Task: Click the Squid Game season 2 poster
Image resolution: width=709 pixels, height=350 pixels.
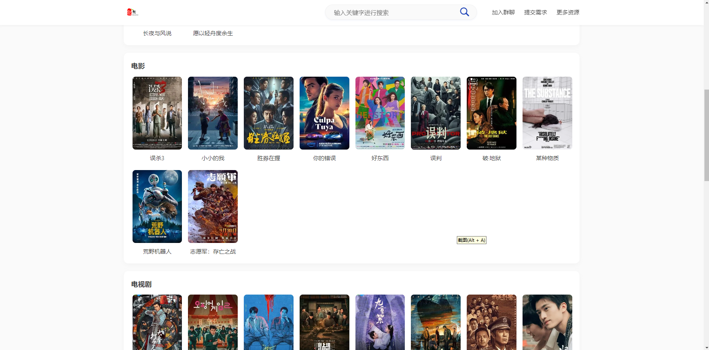Action: [212, 322]
